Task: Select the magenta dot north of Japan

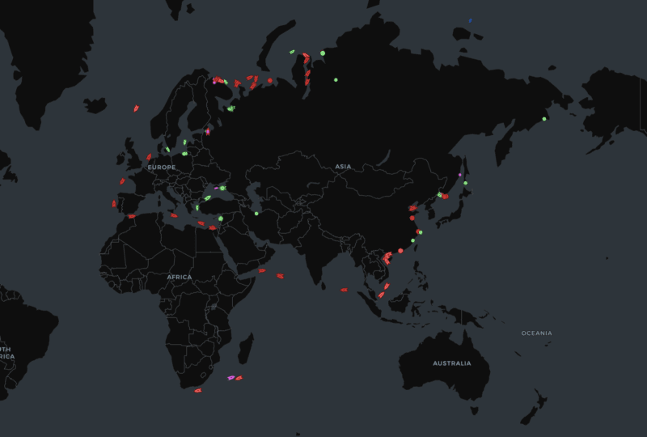Action: point(459,175)
